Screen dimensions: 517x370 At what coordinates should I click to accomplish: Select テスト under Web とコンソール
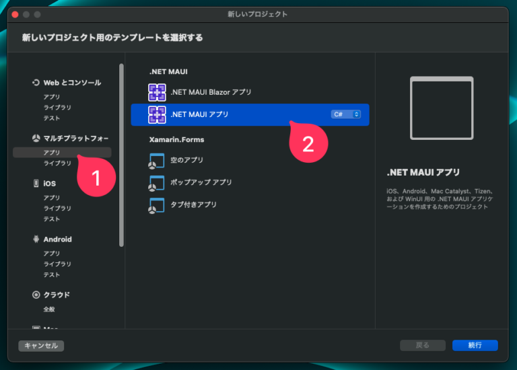52,118
